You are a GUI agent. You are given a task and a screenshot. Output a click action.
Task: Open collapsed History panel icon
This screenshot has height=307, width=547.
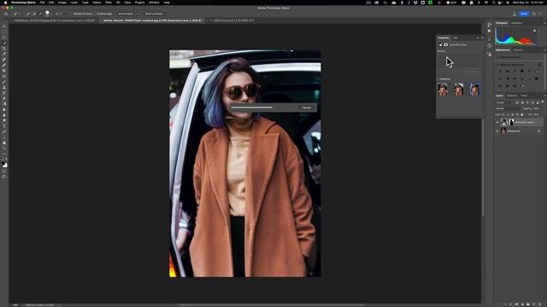(x=490, y=25)
